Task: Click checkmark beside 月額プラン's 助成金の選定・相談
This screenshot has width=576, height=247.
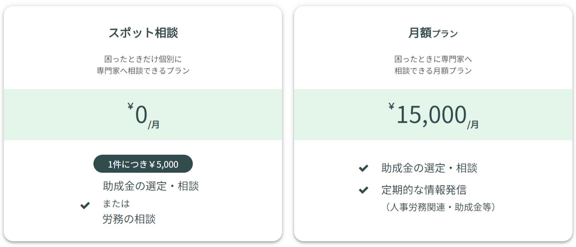Action: click(364, 168)
